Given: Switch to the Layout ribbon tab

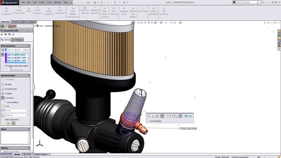Looking at the screenshot, I should coord(15,22).
